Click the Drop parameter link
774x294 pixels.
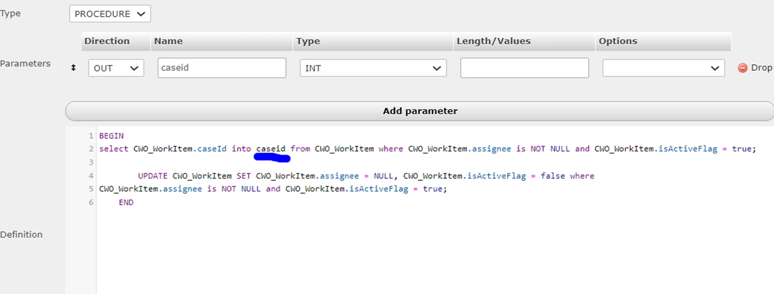(761, 68)
